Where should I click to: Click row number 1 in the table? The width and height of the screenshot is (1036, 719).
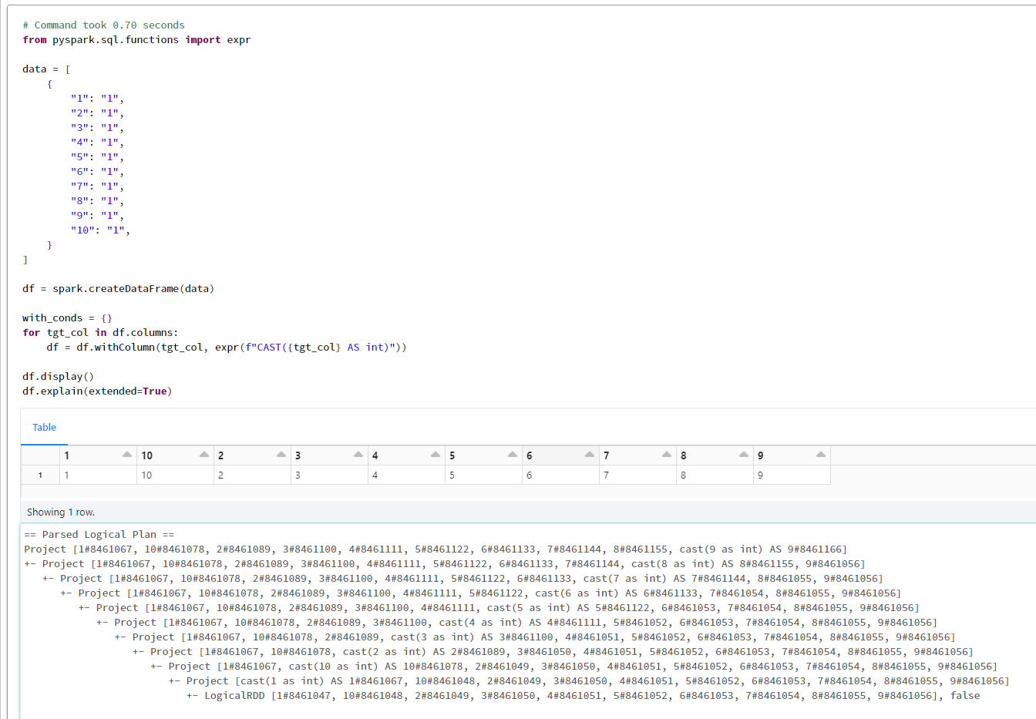39,475
